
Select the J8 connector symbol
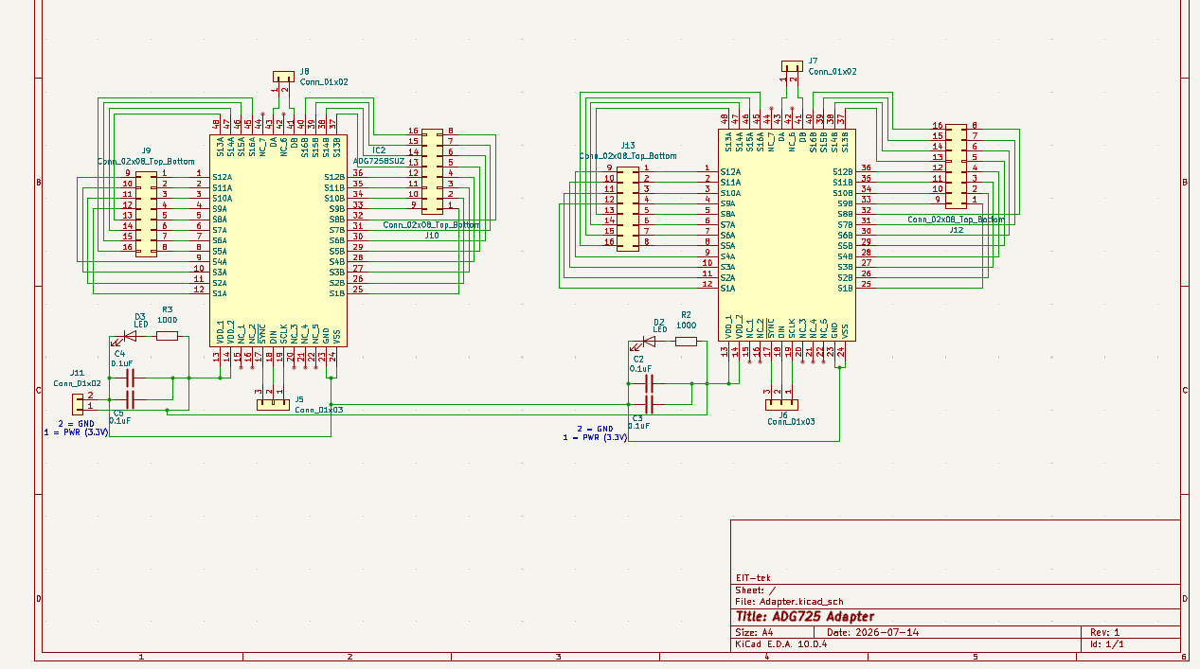283,77
